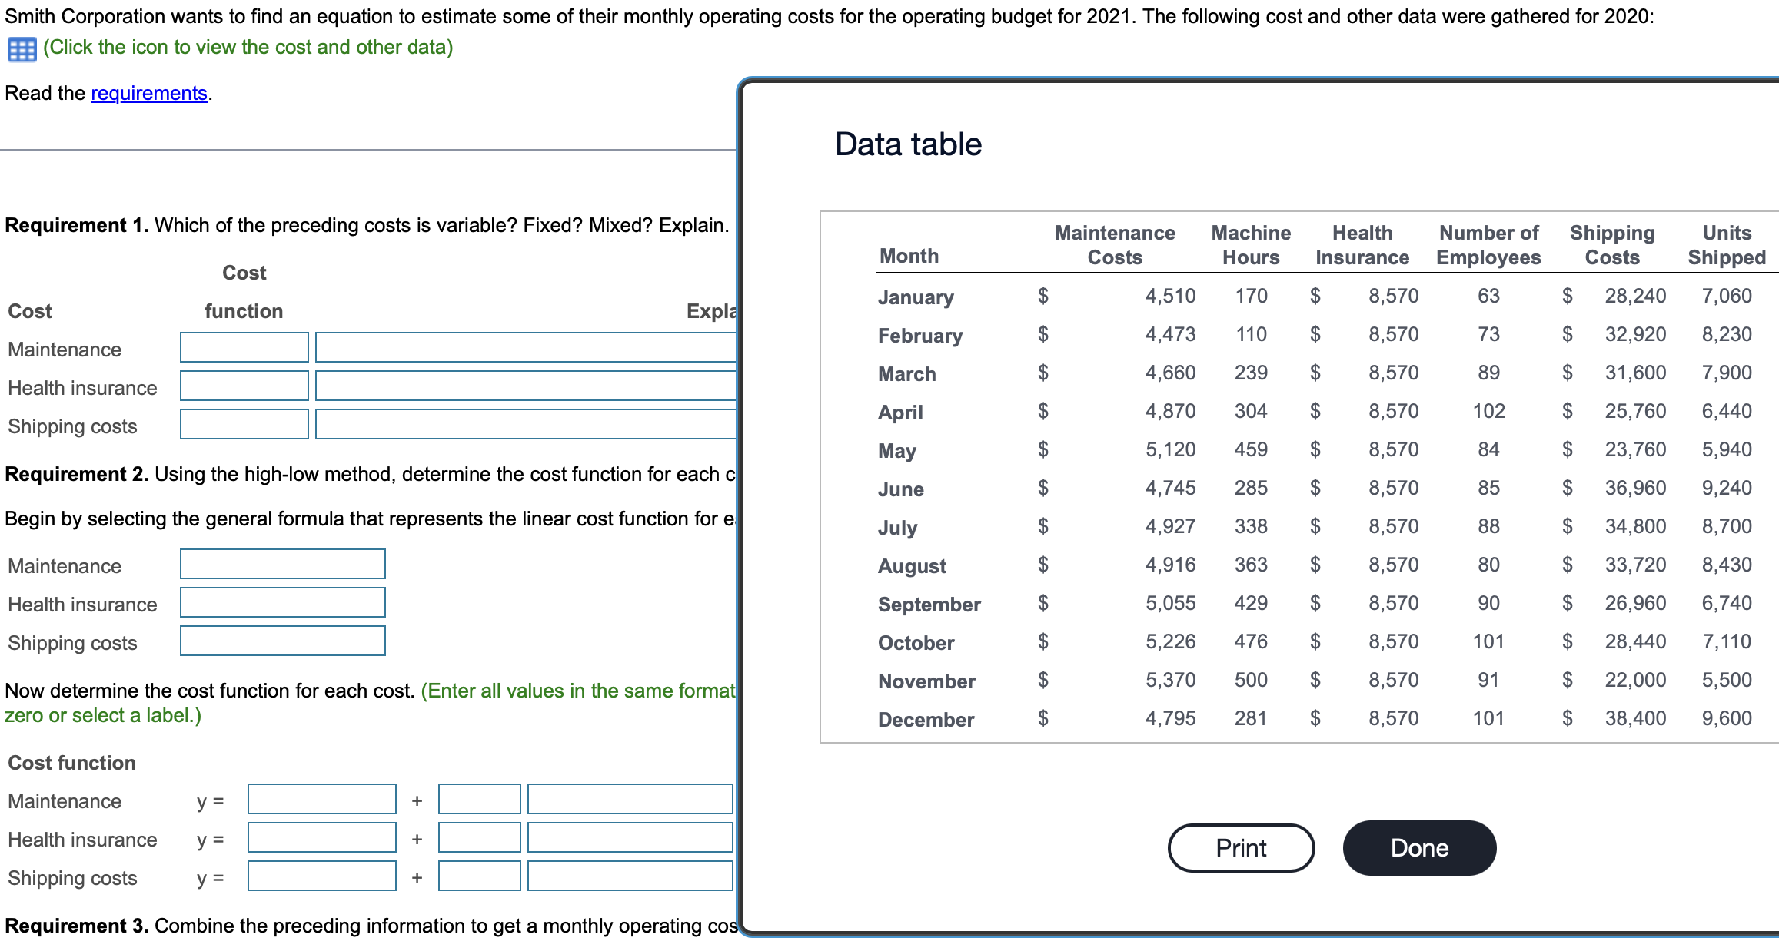Select the Maintenance label box after the plus sign
This screenshot has height=951, width=1779.
(x=628, y=799)
